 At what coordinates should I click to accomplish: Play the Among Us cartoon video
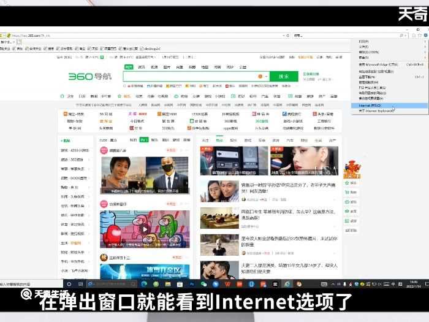tap(145, 229)
